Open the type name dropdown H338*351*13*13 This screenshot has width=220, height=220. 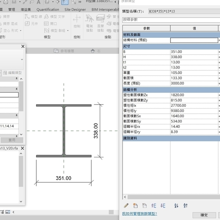click(183, 11)
